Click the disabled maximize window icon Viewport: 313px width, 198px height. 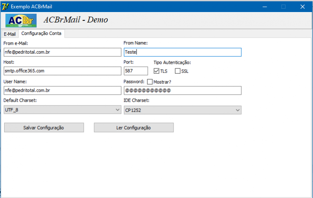(x=283, y=7)
